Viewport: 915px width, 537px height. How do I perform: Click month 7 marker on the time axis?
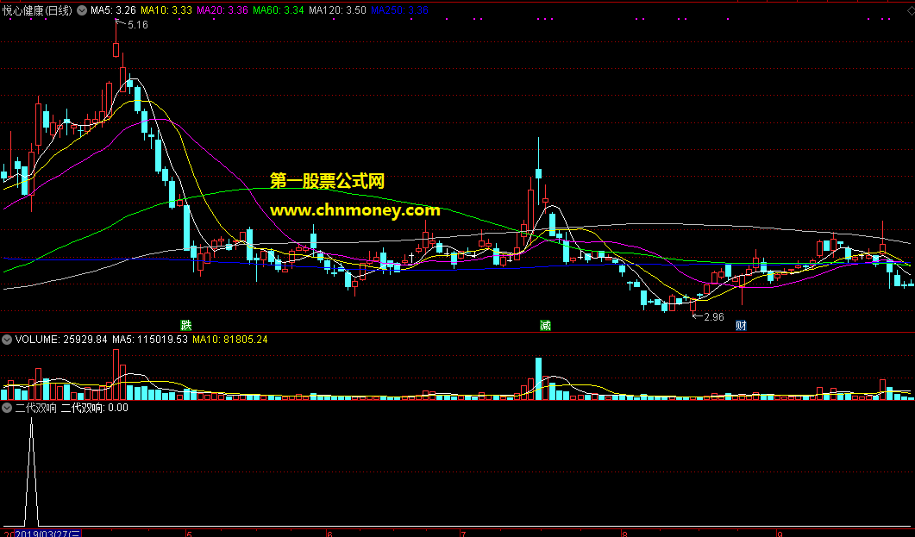pos(463,533)
